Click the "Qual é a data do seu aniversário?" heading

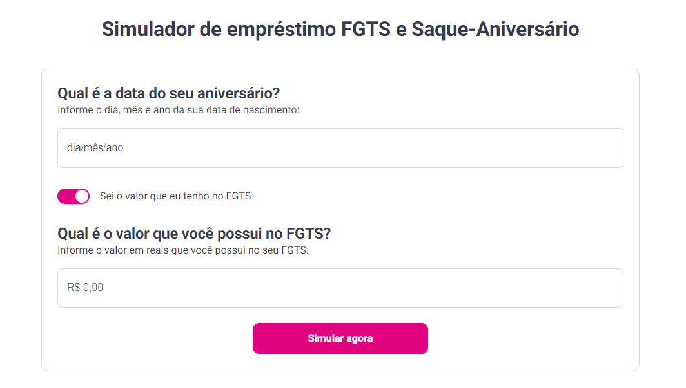pos(168,93)
